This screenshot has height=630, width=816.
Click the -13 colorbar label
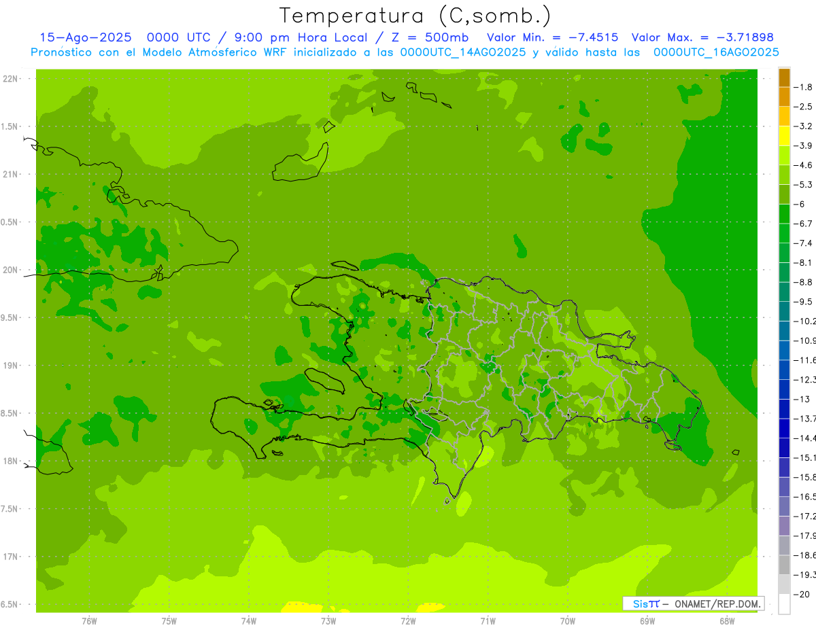(801, 399)
